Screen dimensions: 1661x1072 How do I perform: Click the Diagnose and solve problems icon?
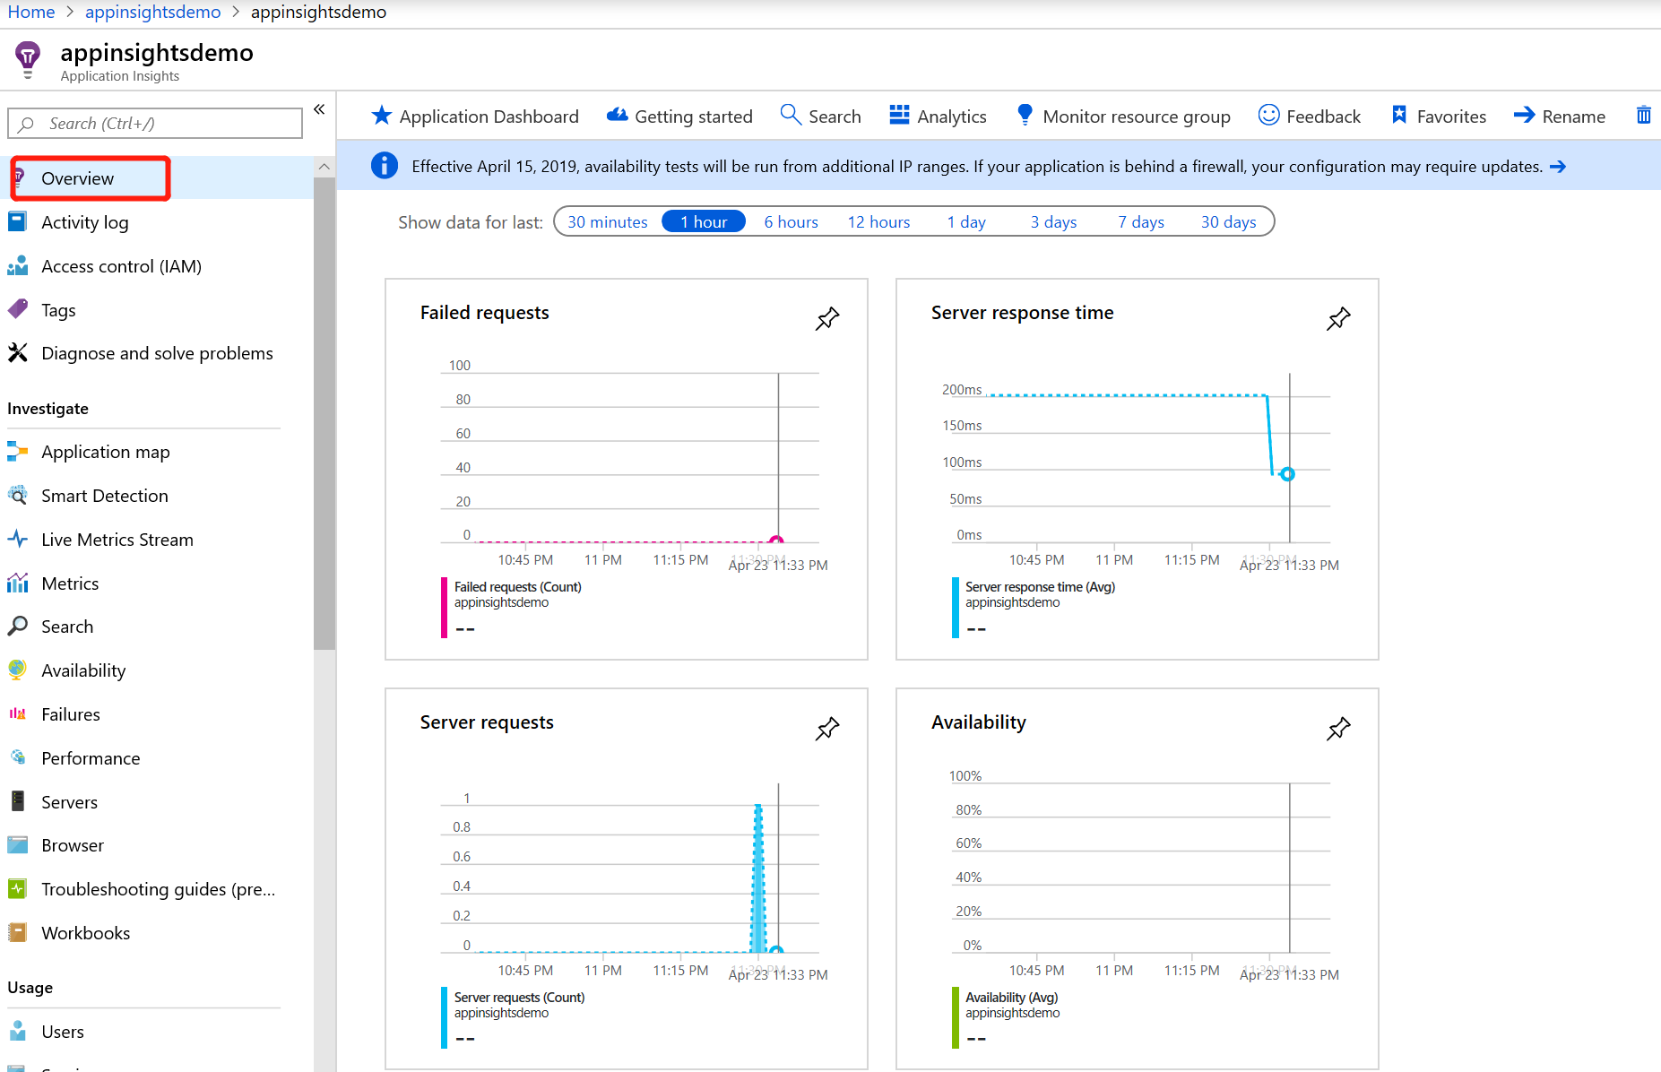coord(17,353)
